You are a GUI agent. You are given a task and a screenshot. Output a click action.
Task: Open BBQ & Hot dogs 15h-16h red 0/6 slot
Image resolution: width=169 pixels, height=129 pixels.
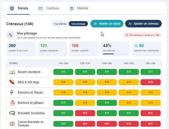[150, 82]
